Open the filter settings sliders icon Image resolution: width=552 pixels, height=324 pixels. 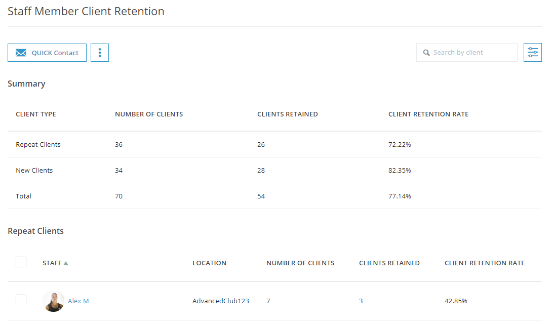[x=532, y=52]
